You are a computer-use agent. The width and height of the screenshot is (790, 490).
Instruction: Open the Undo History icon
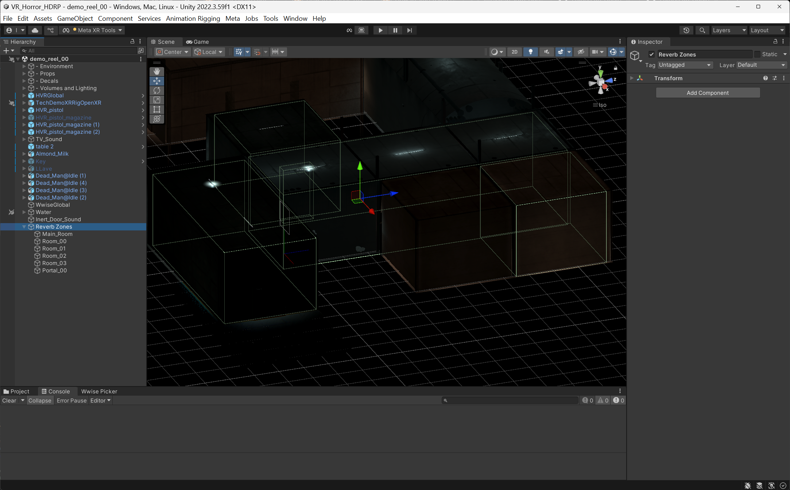[686, 30]
